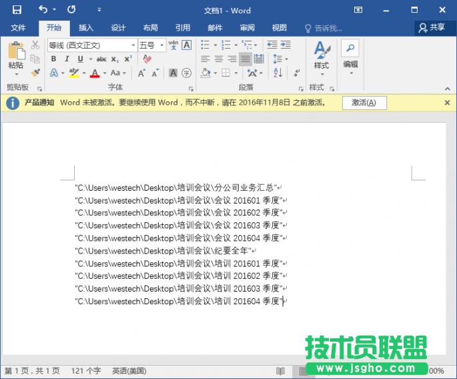Image resolution: width=457 pixels, height=379 pixels.
Task: Toggle Justify paragraph alignment
Action: click(246, 59)
